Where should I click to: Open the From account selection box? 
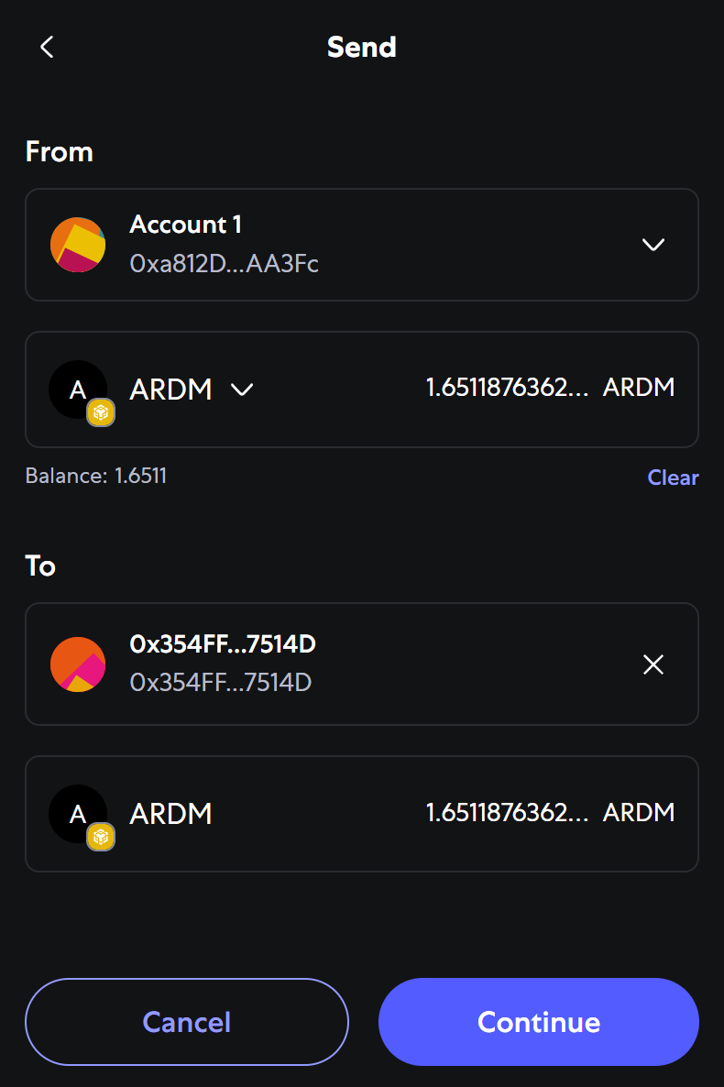(362, 245)
